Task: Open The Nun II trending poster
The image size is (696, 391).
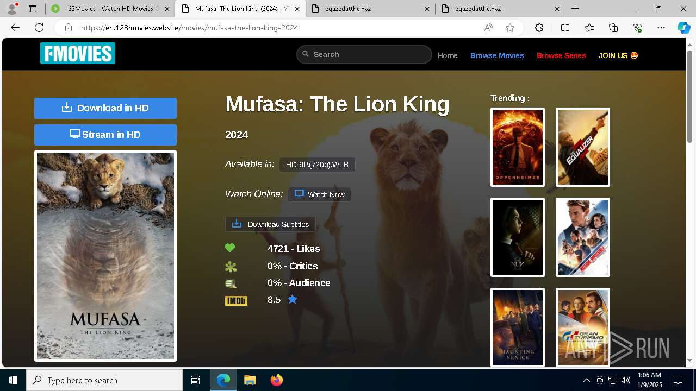Action: point(518,237)
